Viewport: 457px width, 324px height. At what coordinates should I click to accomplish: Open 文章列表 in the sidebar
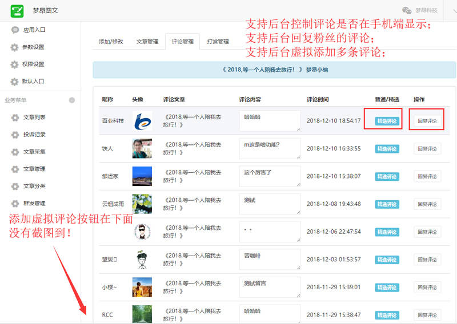[x=34, y=118]
